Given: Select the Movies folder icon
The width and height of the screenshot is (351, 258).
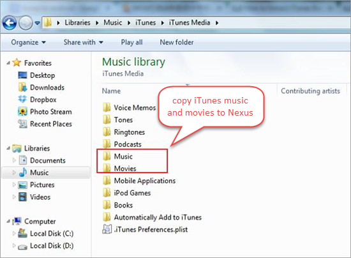Looking at the screenshot, I should 107,168.
